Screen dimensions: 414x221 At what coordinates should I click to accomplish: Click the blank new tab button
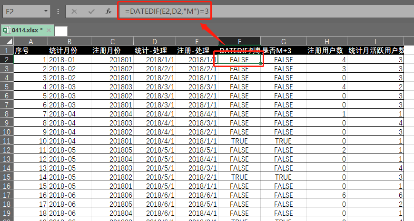61,31
